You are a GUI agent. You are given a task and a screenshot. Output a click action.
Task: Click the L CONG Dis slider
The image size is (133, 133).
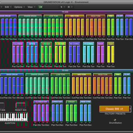pos(60,54)
